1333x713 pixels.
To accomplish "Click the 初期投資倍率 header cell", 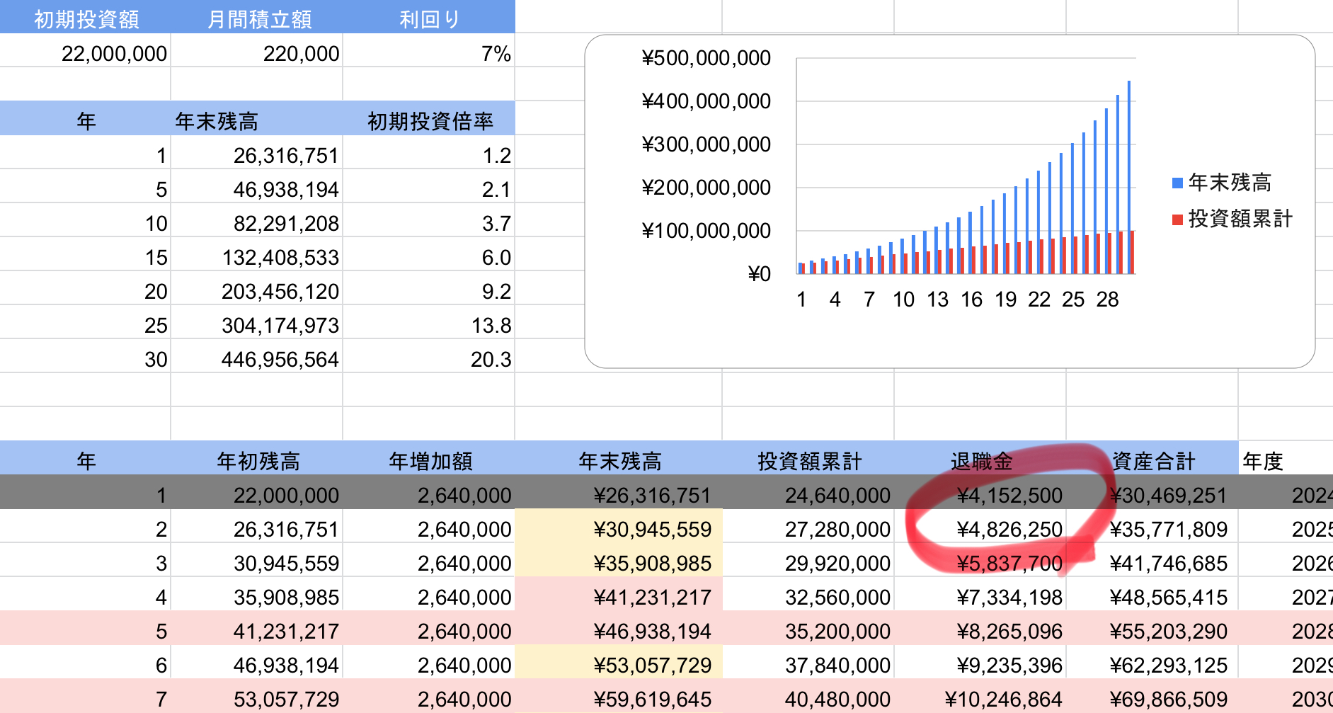I will point(430,122).
